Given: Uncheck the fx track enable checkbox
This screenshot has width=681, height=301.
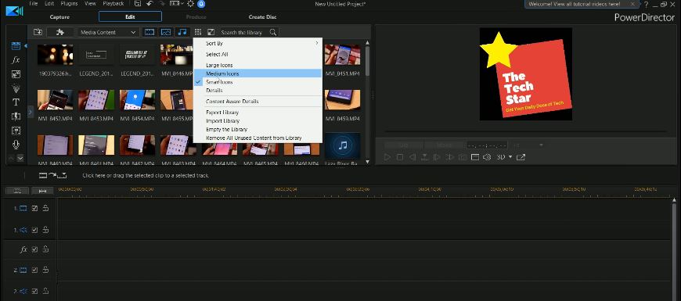Looking at the screenshot, I should tap(34, 249).
